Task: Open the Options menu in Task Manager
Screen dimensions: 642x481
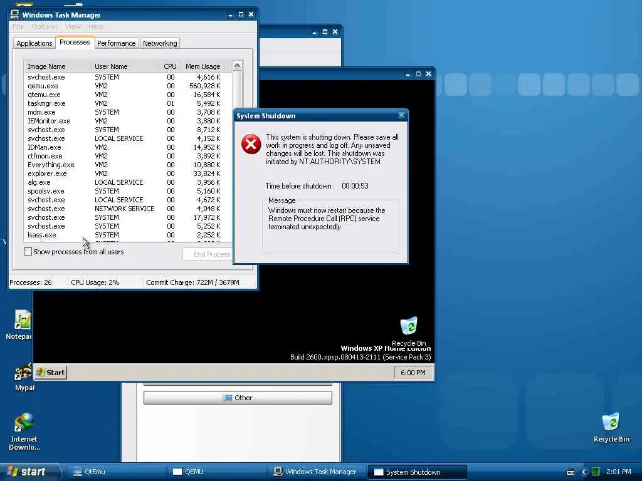Action: [x=45, y=26]
